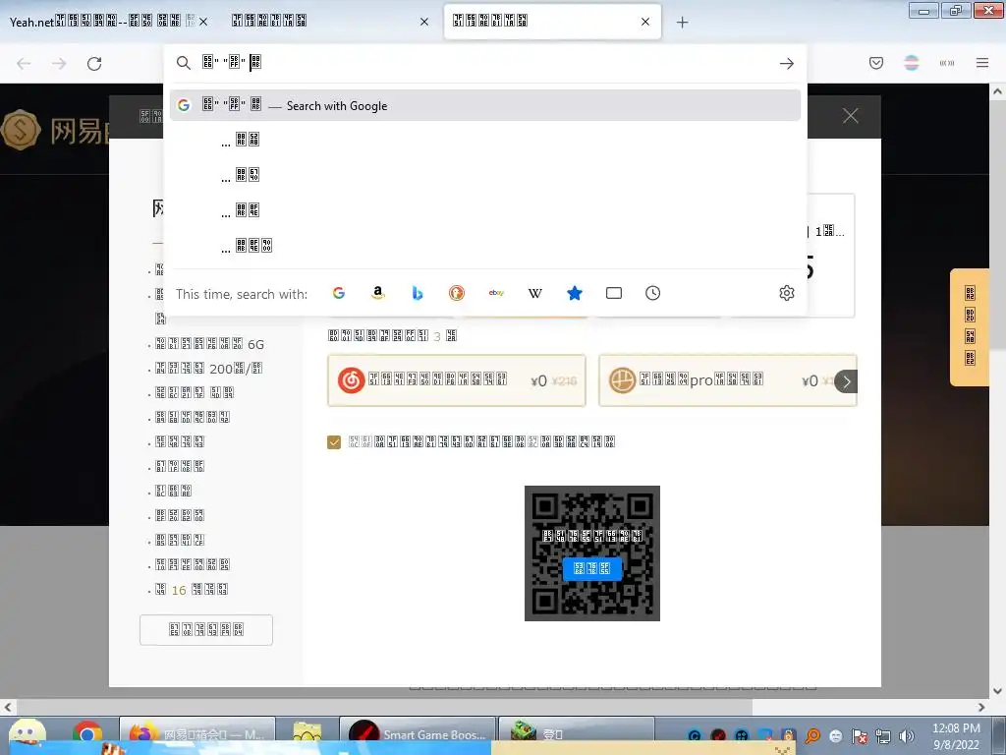The image size is (1006, 755).
Task: Search in bookmarks with star icon
Action: tap(574, 293)
